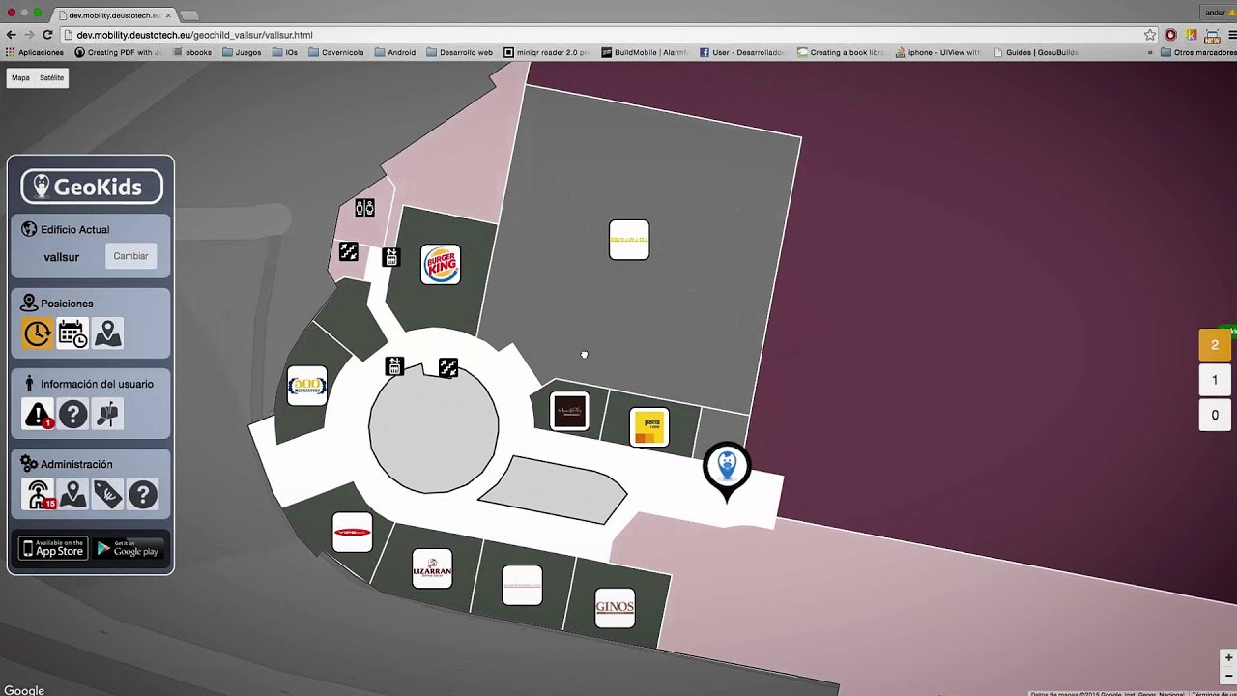This screenshot has width=1237, height=696.
Task: Zoom in the map with plus button
Action: [1229, 658]
